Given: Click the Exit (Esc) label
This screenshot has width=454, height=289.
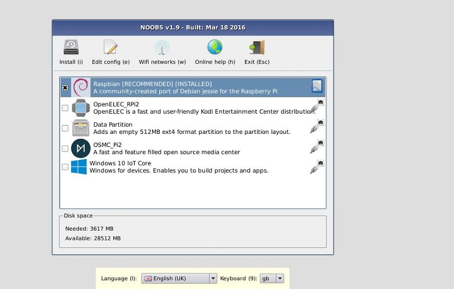Looking at the screenshot, I should click(x=257, y=62).
